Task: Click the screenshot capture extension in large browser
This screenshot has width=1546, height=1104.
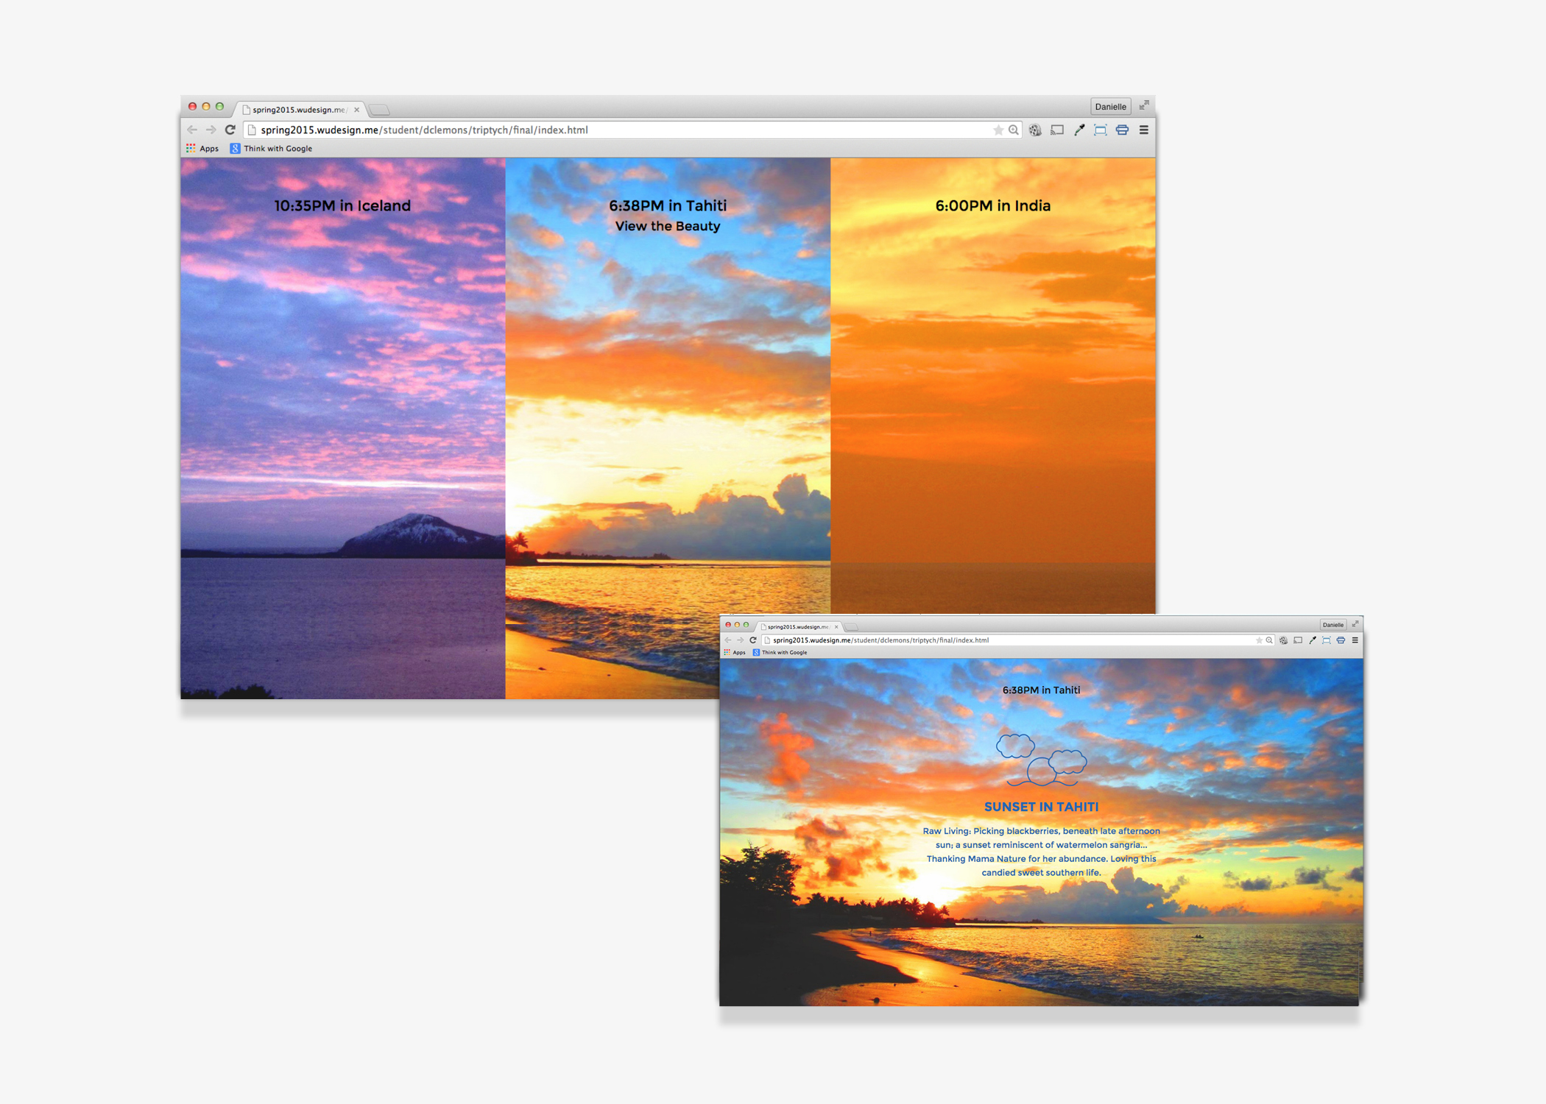Action: 1100,130
